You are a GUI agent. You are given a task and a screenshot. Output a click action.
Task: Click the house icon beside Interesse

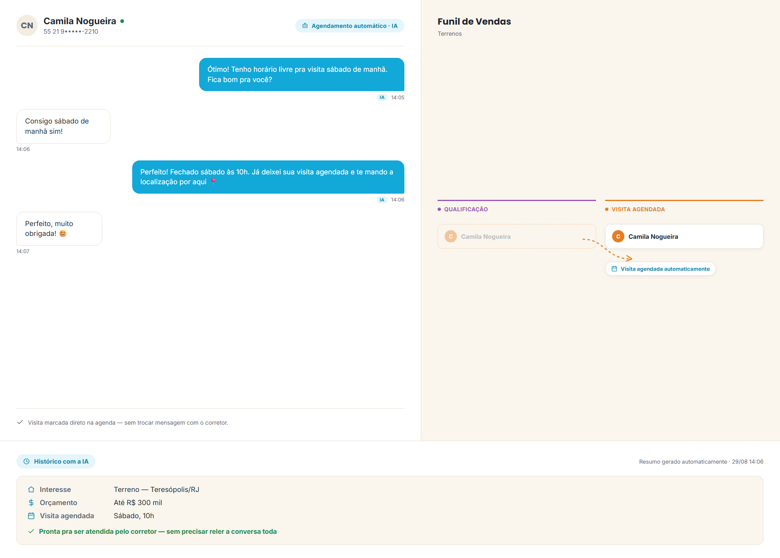click(31, 489)
